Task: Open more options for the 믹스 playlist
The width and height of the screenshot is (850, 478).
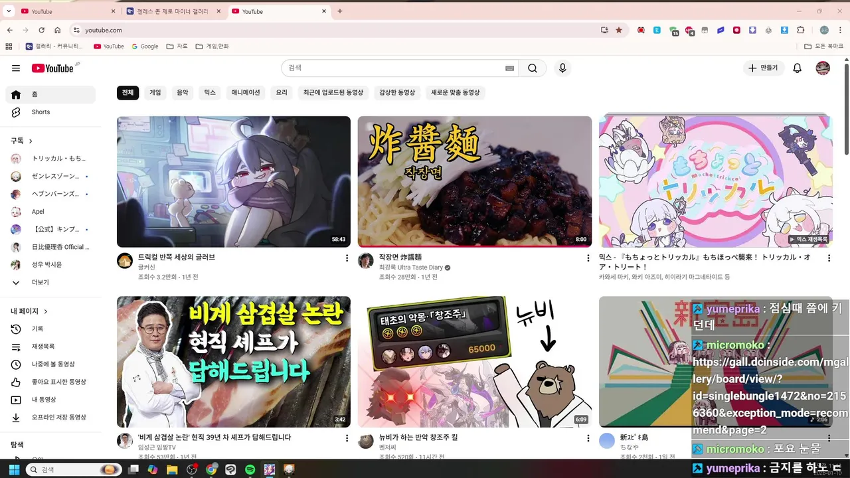Action: point(829,258)
